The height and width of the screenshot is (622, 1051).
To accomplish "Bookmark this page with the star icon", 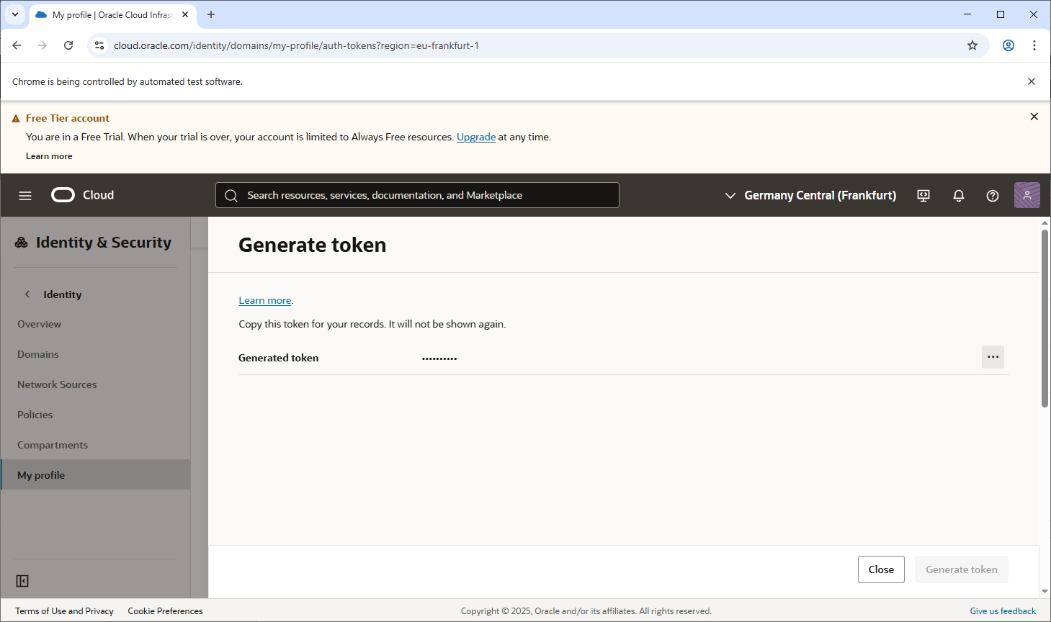I will coord(972,45).
